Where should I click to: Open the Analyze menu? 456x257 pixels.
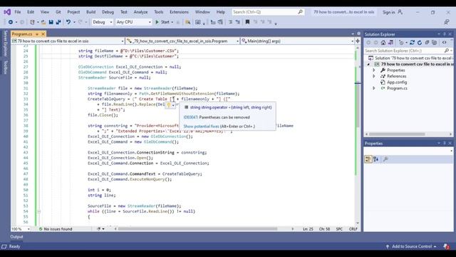pyautogui.click(x=140, y=12)
